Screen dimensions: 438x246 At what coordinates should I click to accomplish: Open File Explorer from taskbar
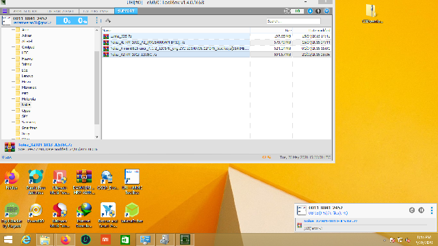pyautogui.click(x=44, y=240)
